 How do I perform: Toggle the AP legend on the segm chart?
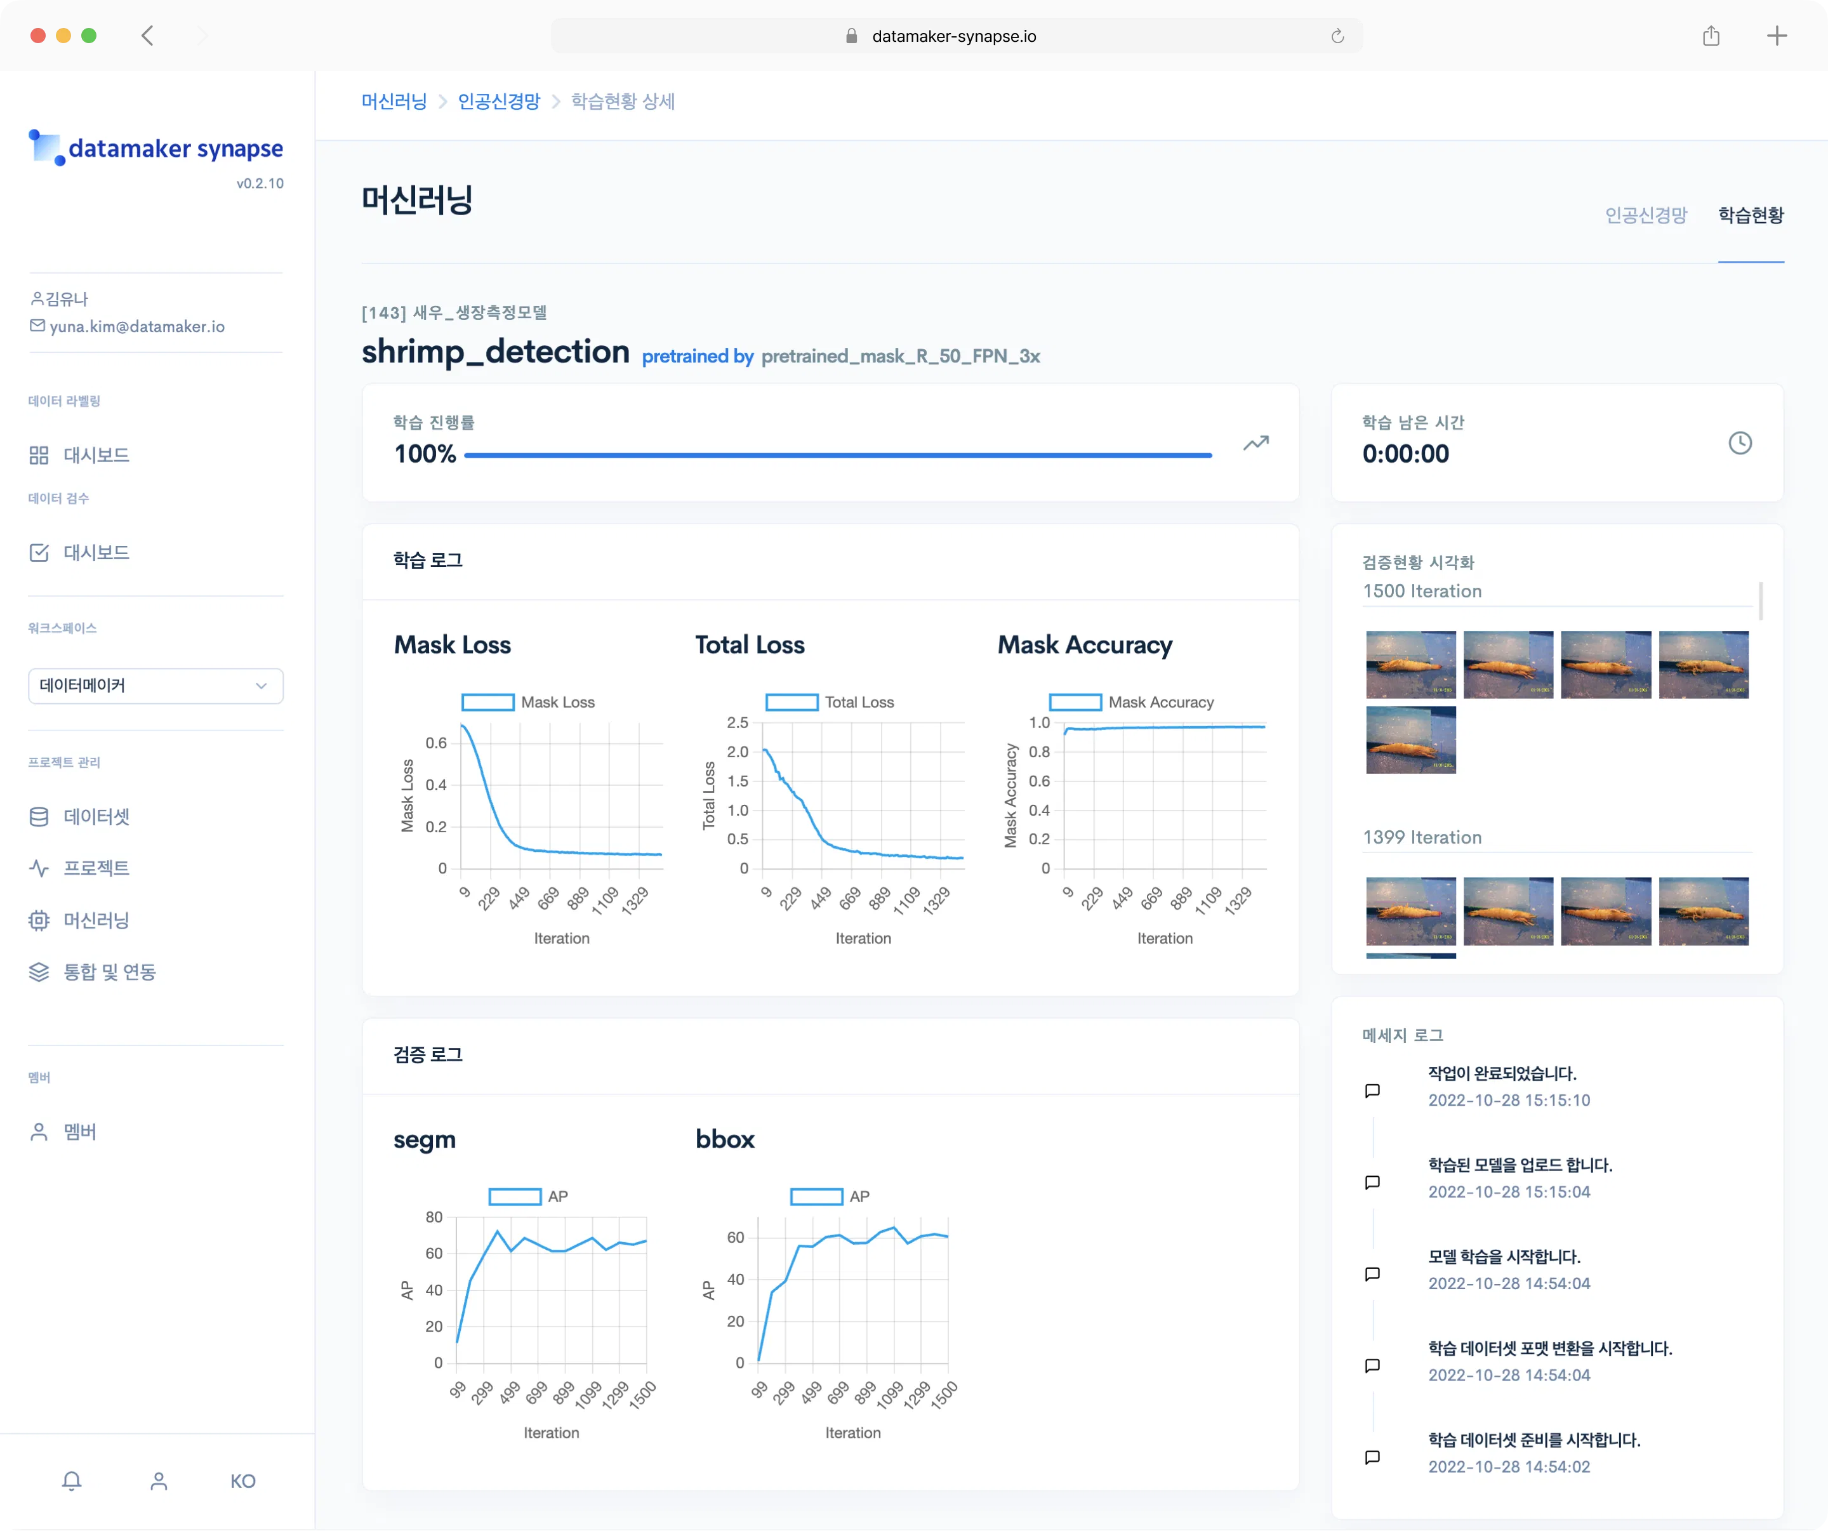point(528,1196)
